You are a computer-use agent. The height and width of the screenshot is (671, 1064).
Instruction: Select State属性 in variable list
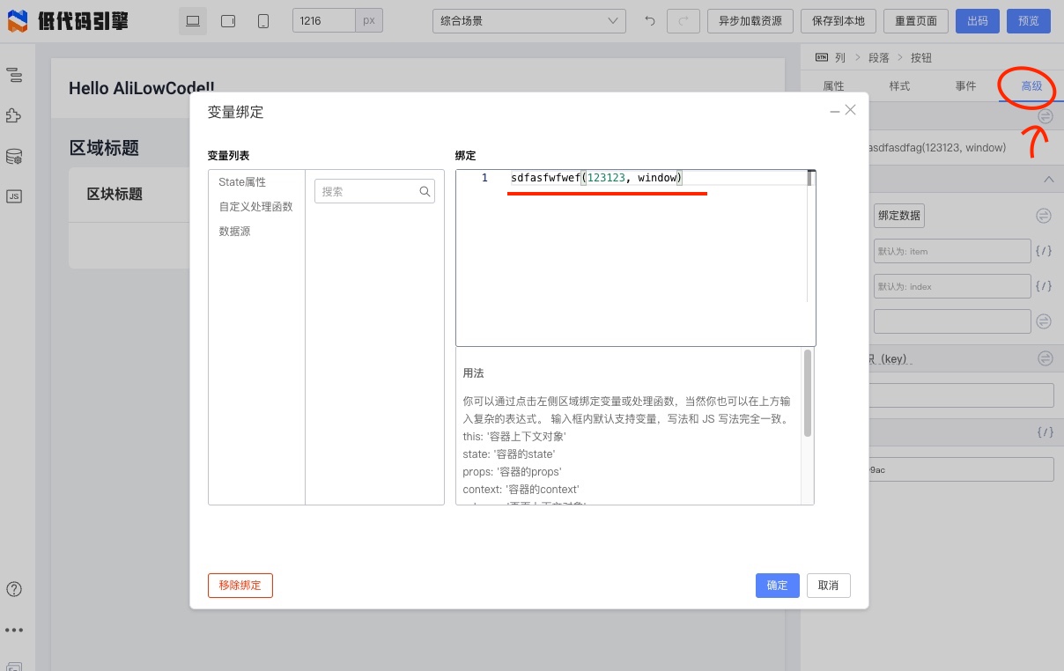[x=242, y=182]
